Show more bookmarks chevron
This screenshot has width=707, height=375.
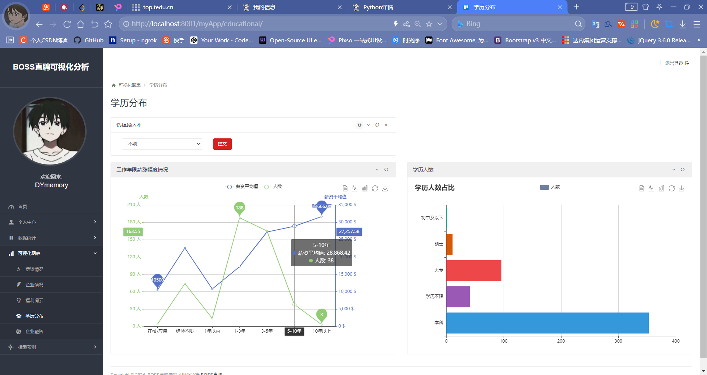pyautogui.click(x=699, y=40)
